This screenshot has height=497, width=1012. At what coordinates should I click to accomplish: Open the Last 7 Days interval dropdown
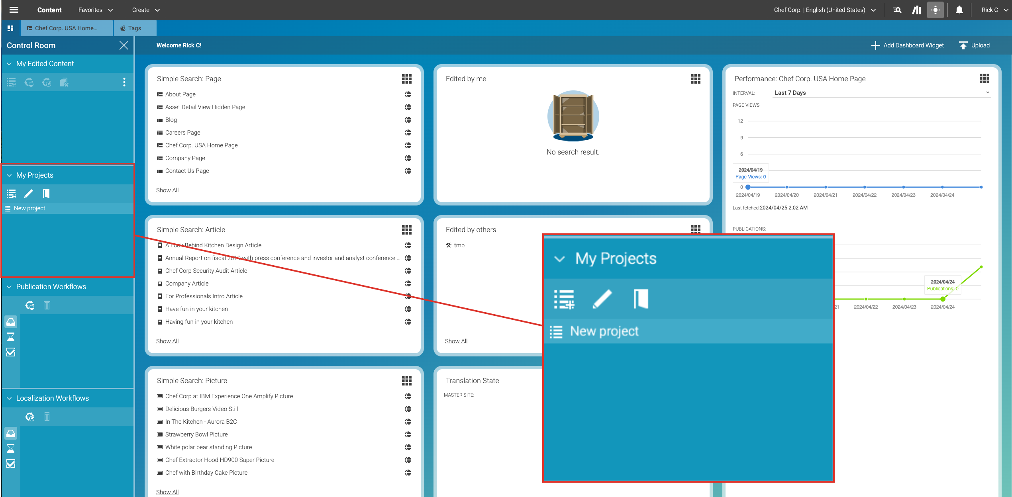tap(881, 93)
